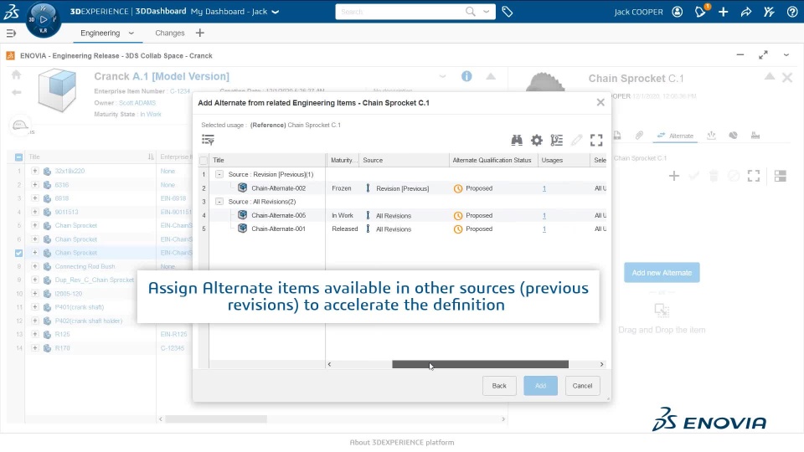
Task: Add a new dashboard tab
Action: pyautogui.click(x=200, y=33)
